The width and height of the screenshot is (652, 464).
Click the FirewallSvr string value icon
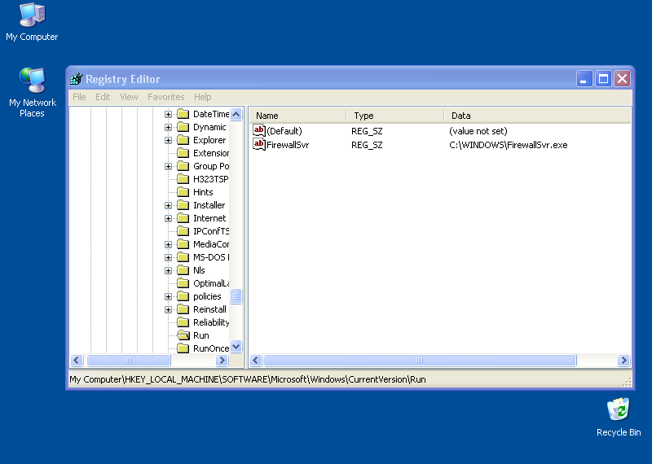(x=259, y=145)
